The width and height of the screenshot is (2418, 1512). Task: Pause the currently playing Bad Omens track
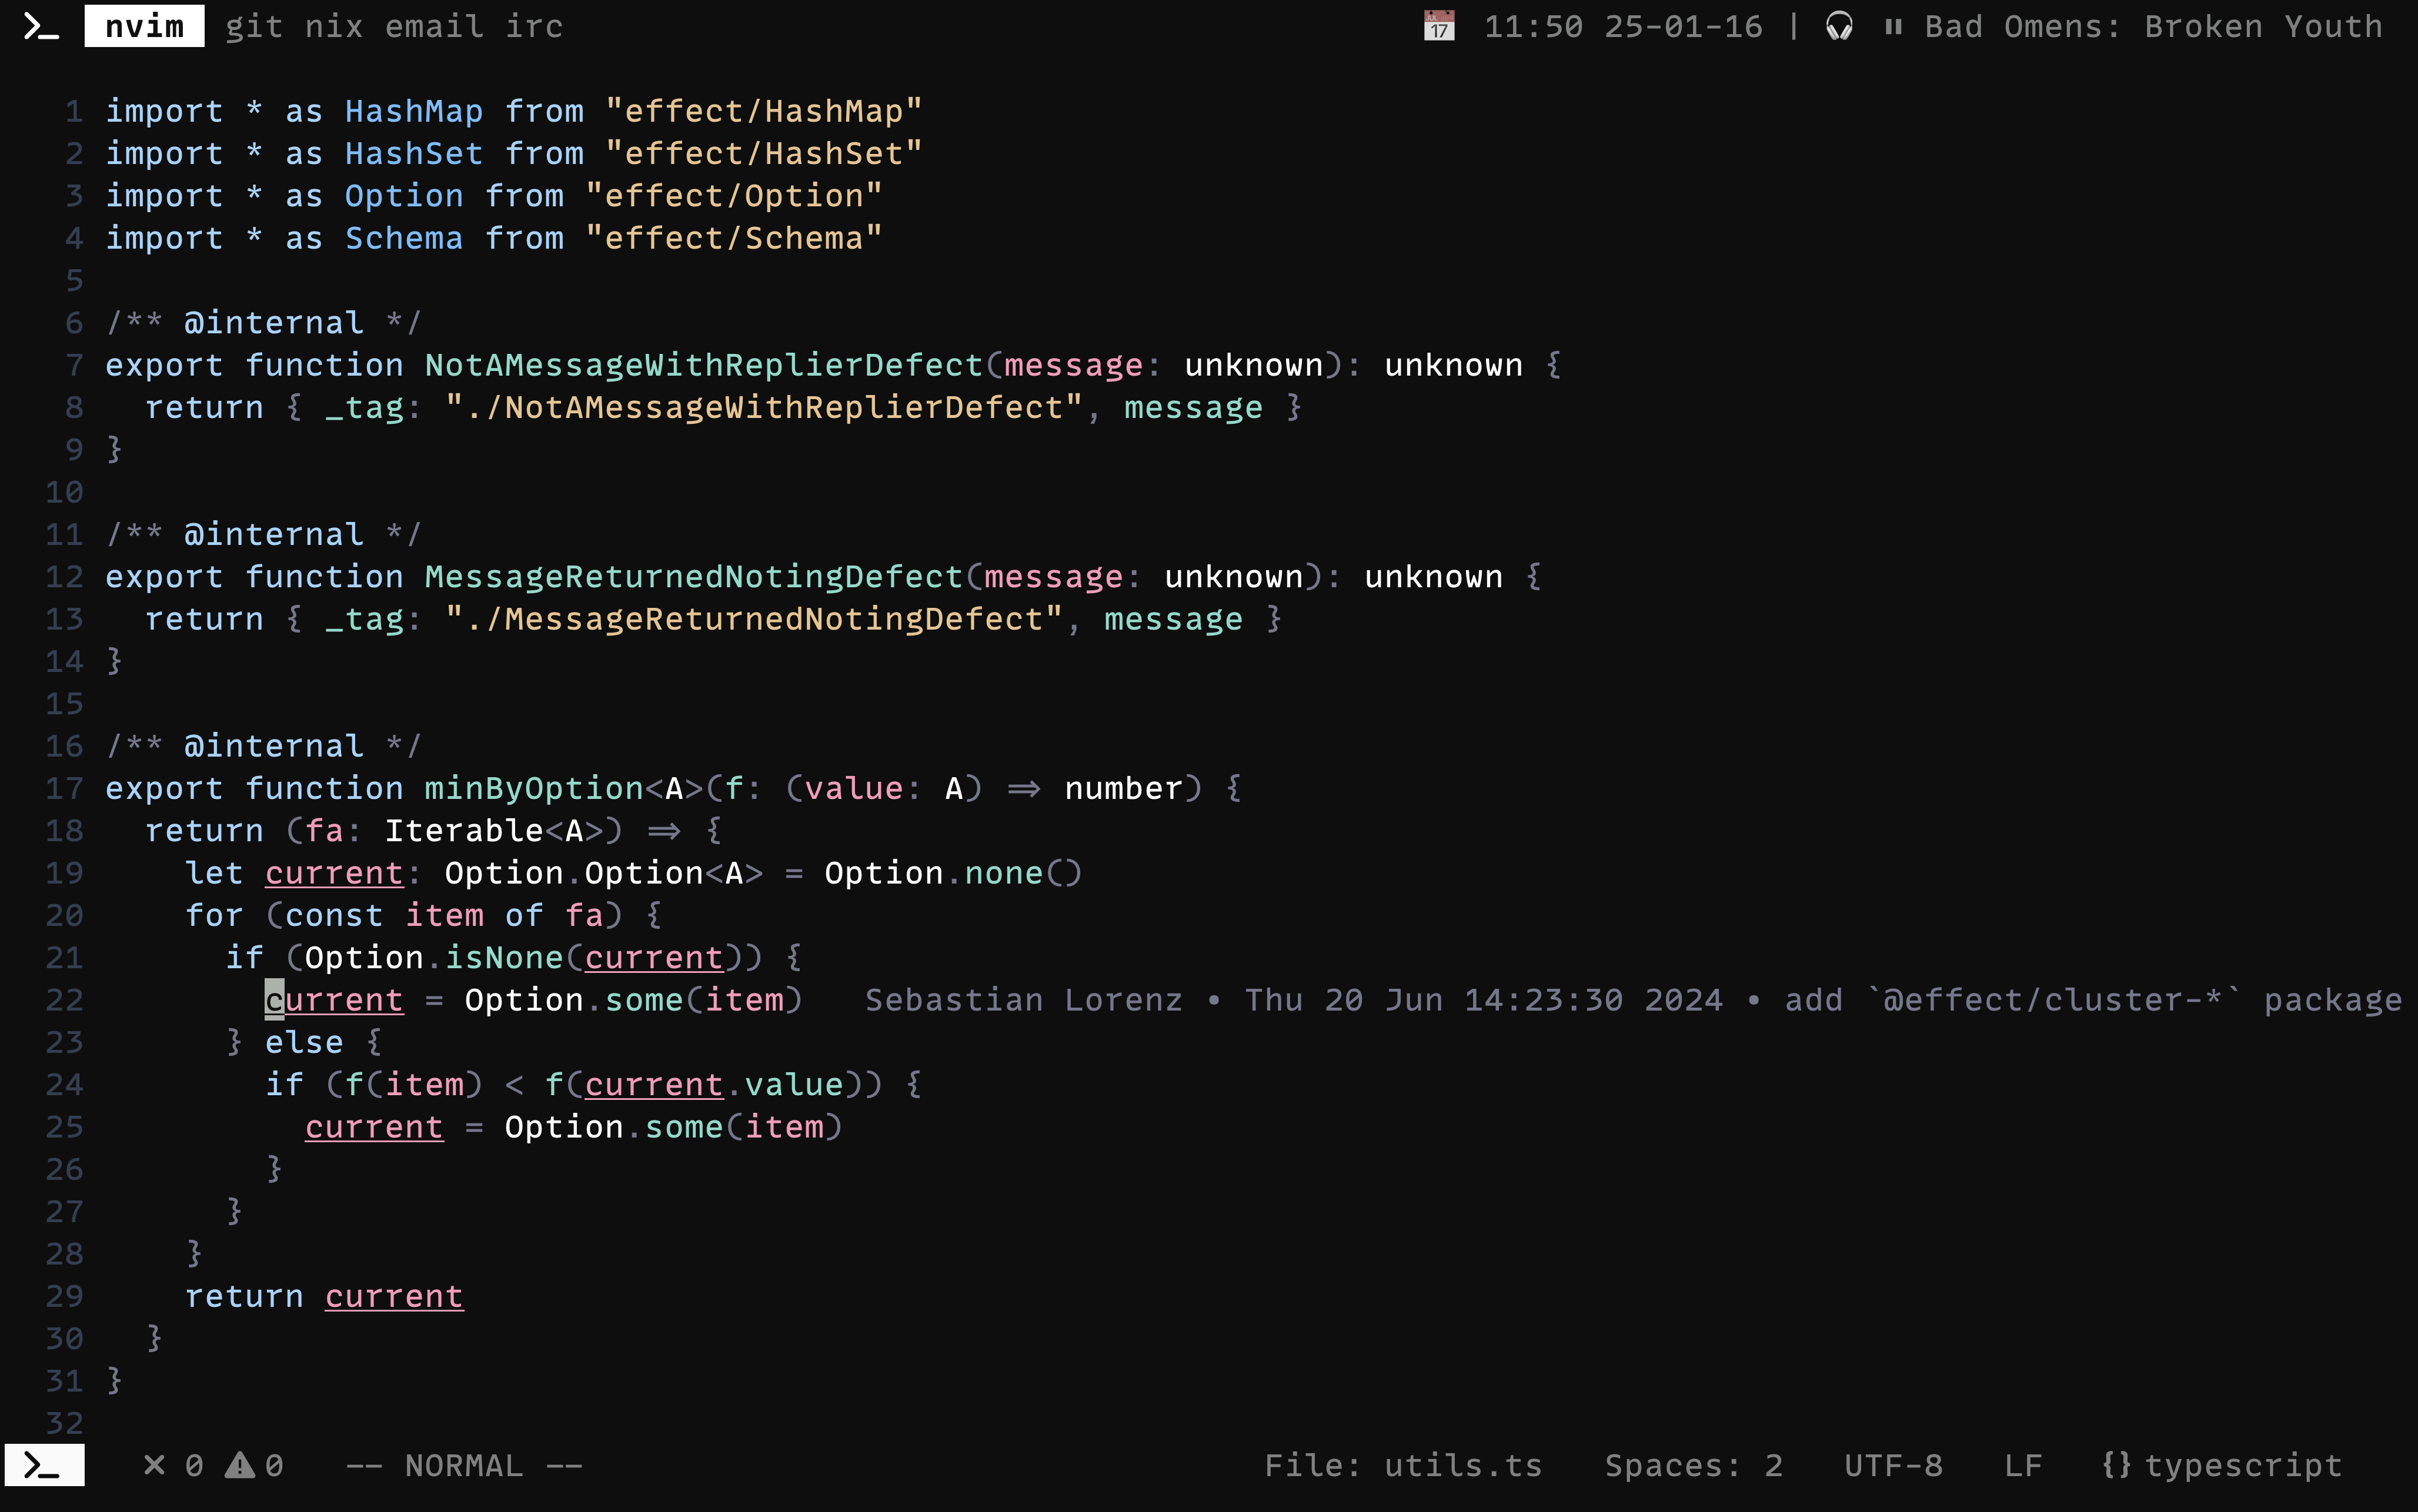(1894, 26)
